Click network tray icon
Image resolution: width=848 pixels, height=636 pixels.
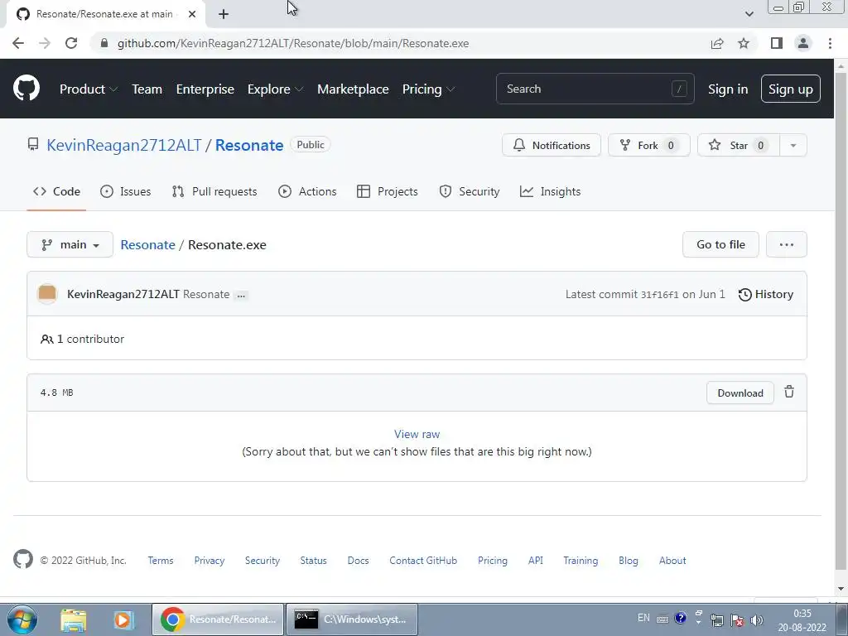click(x=717, y=619)
